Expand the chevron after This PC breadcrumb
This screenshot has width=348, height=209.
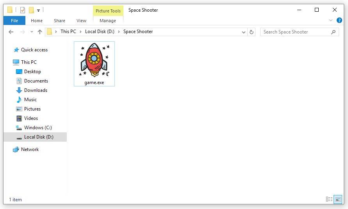pyautogui.click(x=80, y=32)
